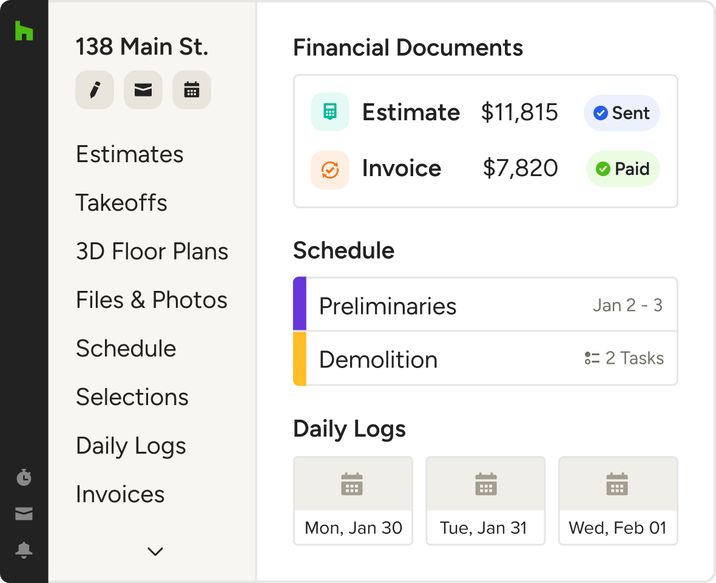
Task: Click the orange Invoice icon
Action: 329,169
